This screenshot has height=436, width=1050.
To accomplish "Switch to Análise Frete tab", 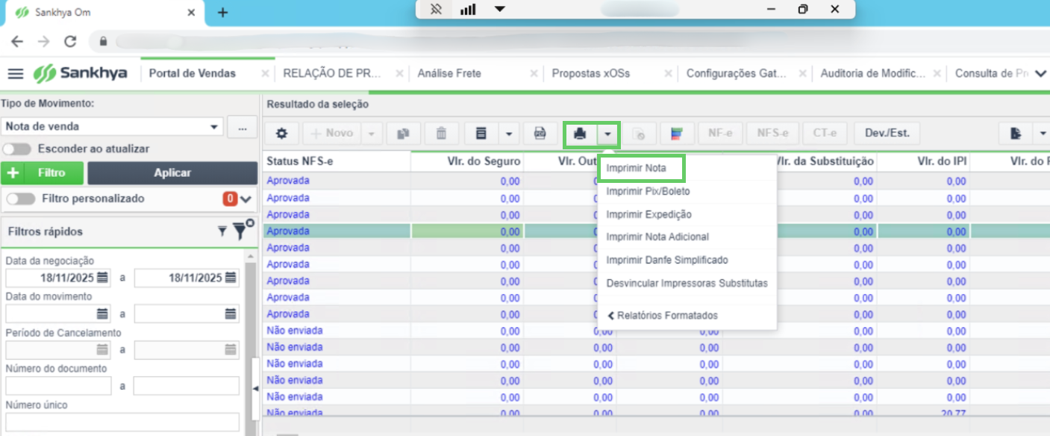I will pyautogui.click(x=449, y=73).
